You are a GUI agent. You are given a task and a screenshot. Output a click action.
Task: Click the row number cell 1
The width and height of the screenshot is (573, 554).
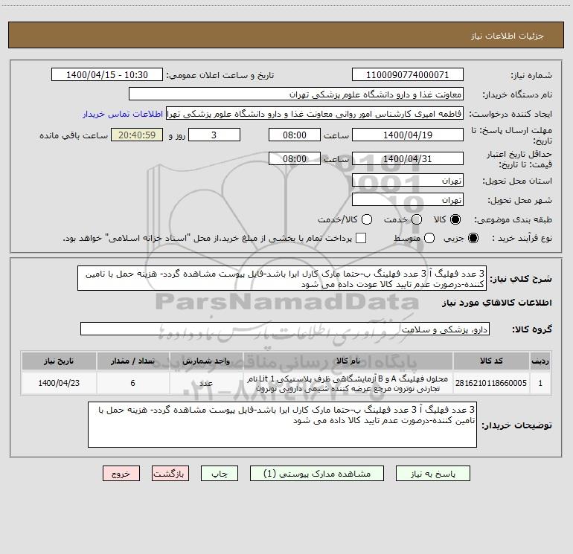click(540, 383)
